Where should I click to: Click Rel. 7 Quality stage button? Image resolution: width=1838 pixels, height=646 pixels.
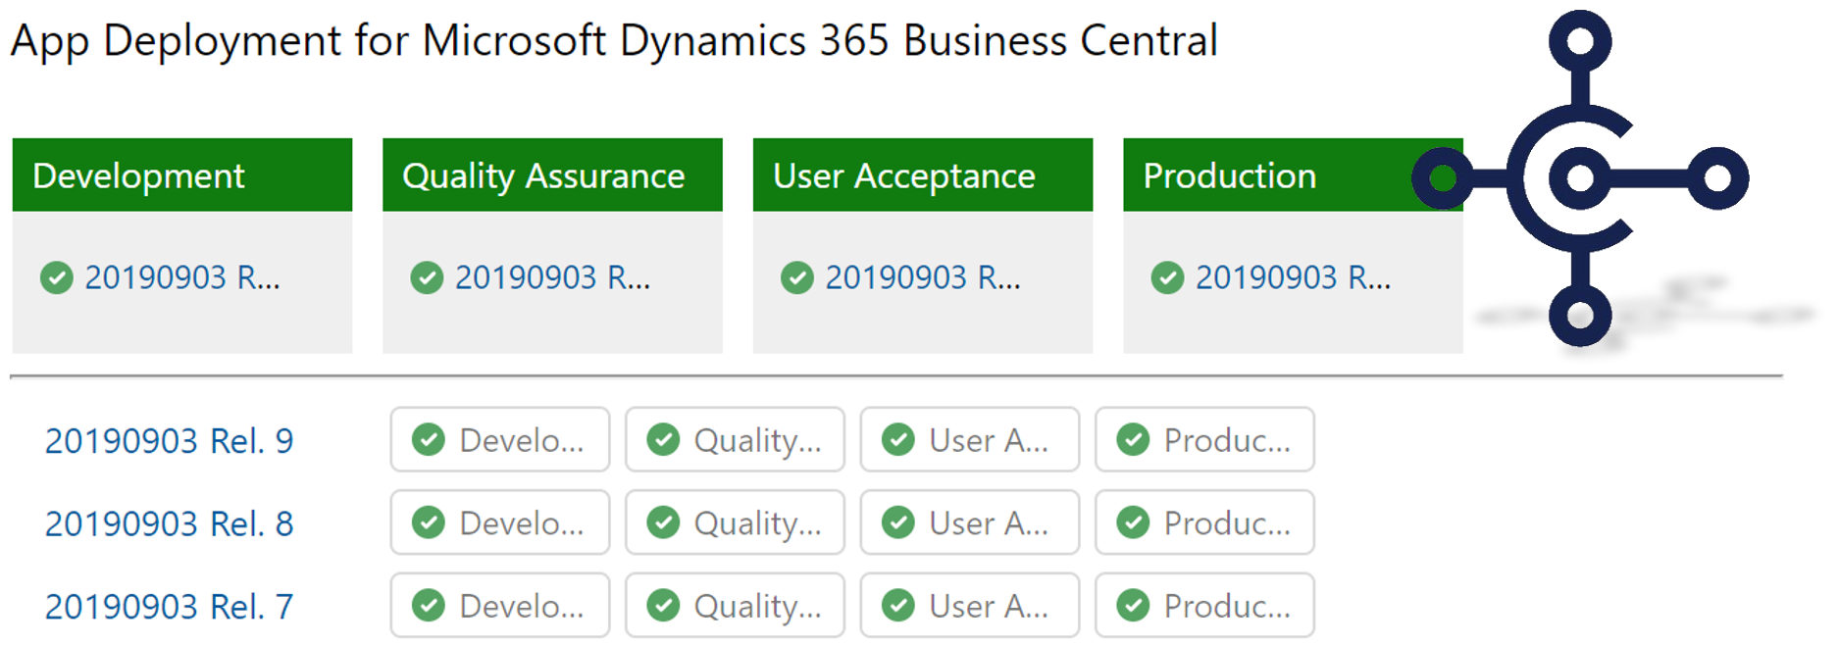(735, 606)
